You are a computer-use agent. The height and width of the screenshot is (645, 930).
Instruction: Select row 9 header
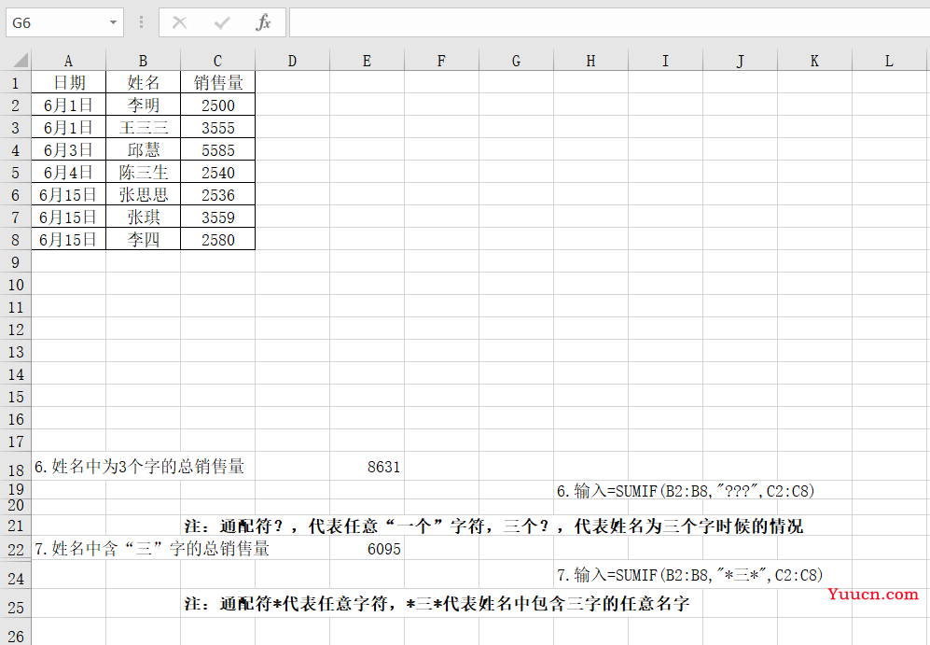pos(16,261)
